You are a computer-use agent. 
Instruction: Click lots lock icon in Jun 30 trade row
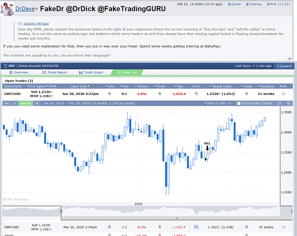109,94
